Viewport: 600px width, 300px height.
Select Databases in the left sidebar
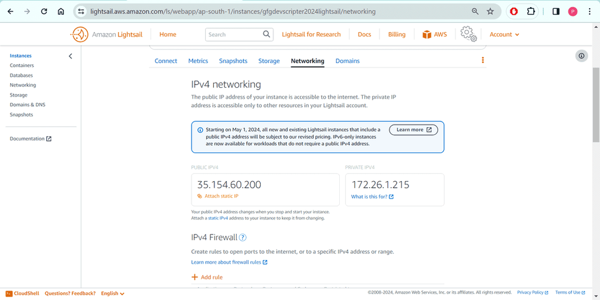click(21, 75)
